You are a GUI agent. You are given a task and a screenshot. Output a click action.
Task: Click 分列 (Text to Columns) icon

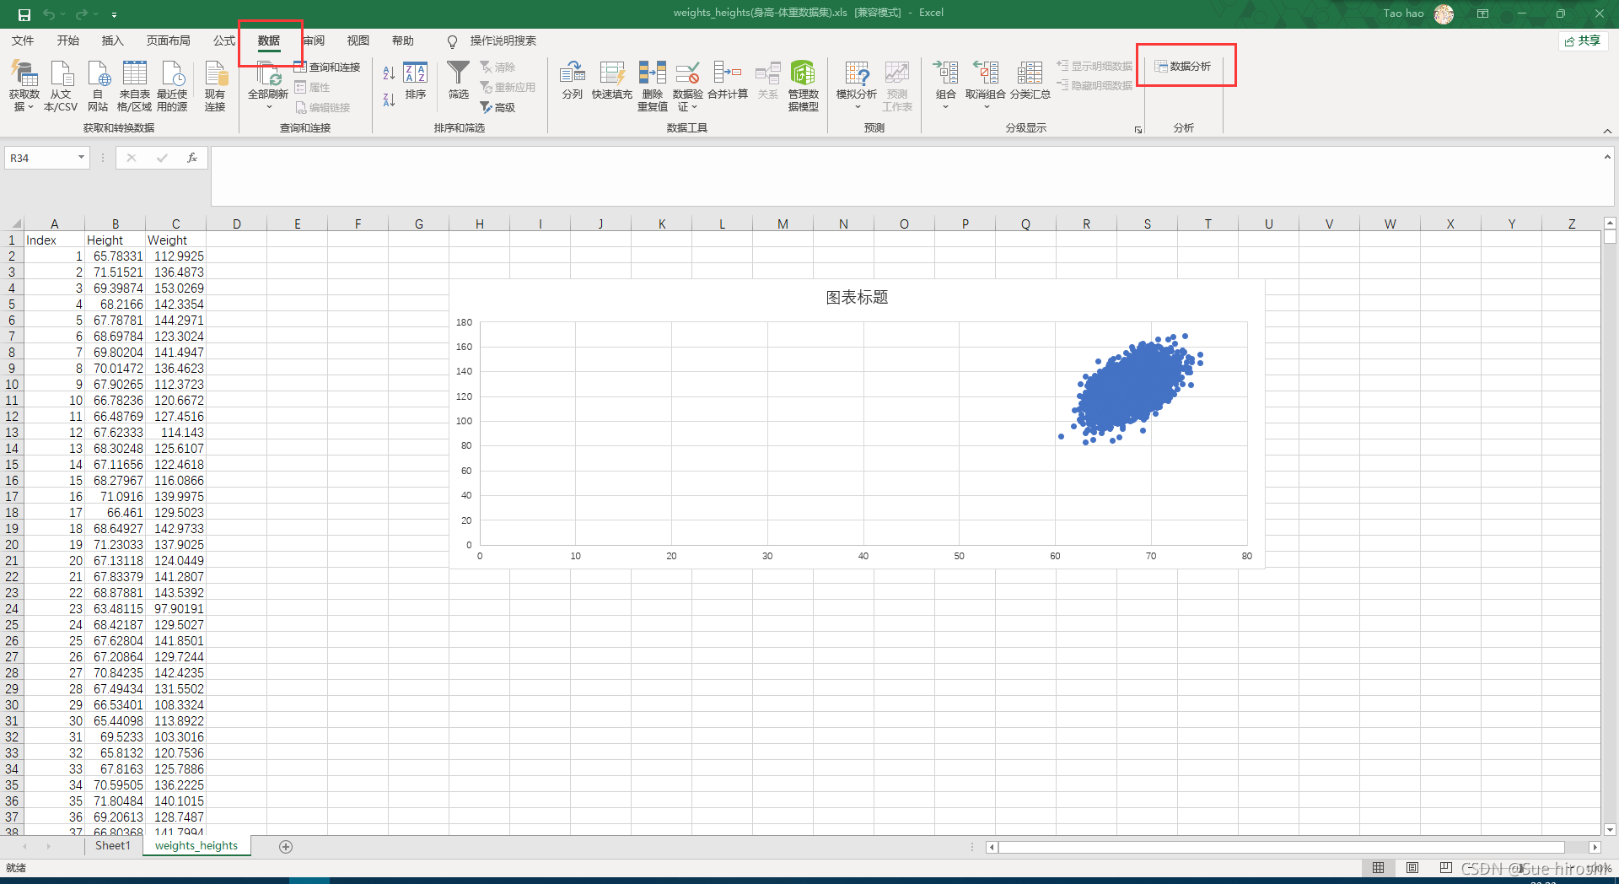(573, 81)
